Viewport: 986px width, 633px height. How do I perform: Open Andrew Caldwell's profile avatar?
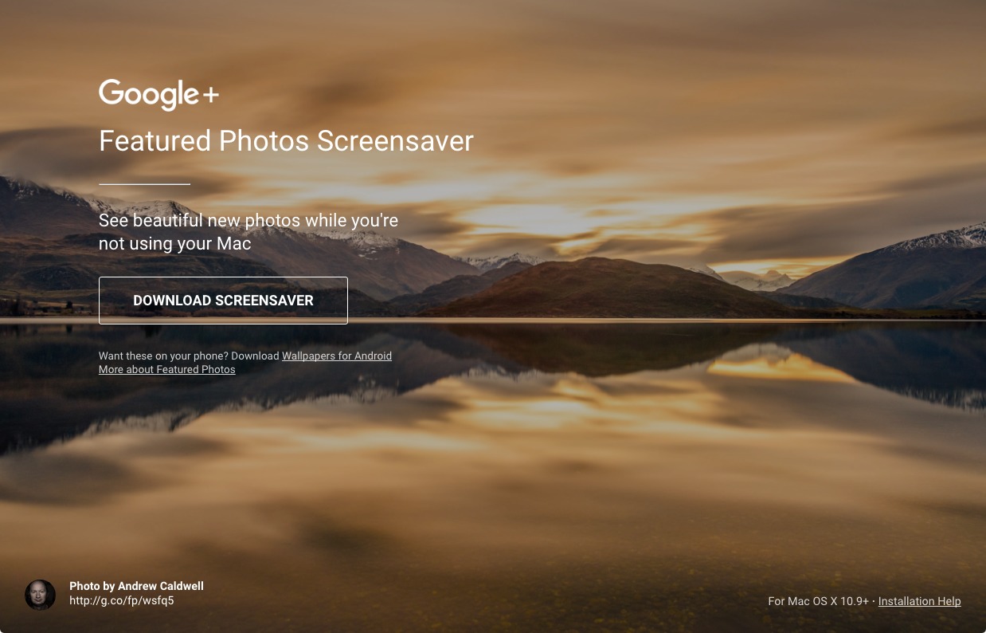tap(40, 595)
